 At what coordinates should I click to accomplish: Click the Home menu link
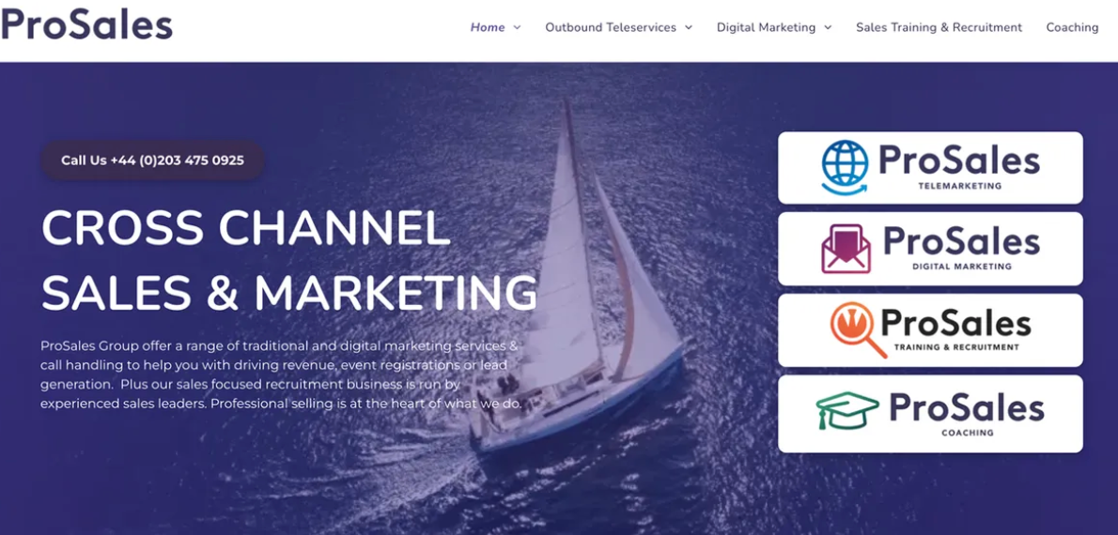coord(488,27)
